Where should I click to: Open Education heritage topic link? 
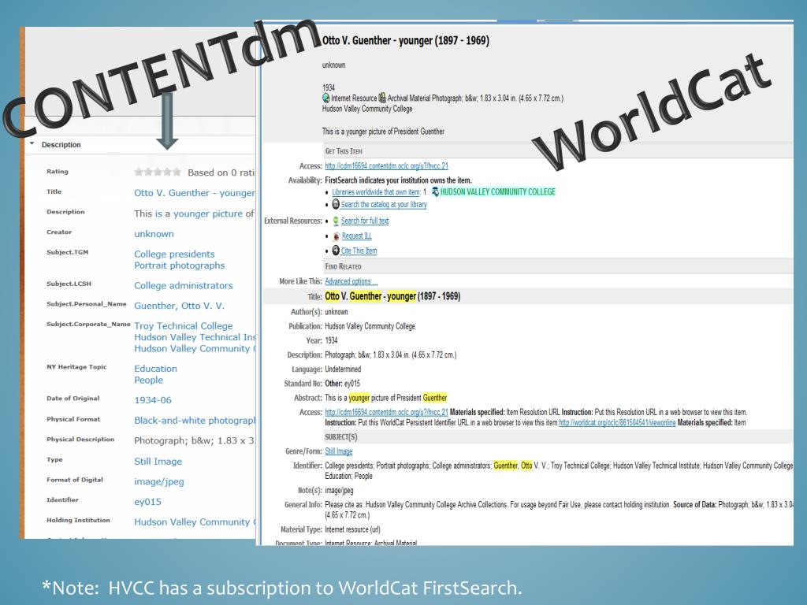tap(155, 369)
